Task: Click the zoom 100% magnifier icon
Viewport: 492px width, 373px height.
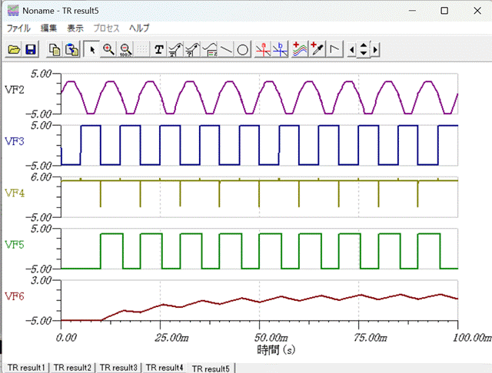Action: tap(126, 49)
